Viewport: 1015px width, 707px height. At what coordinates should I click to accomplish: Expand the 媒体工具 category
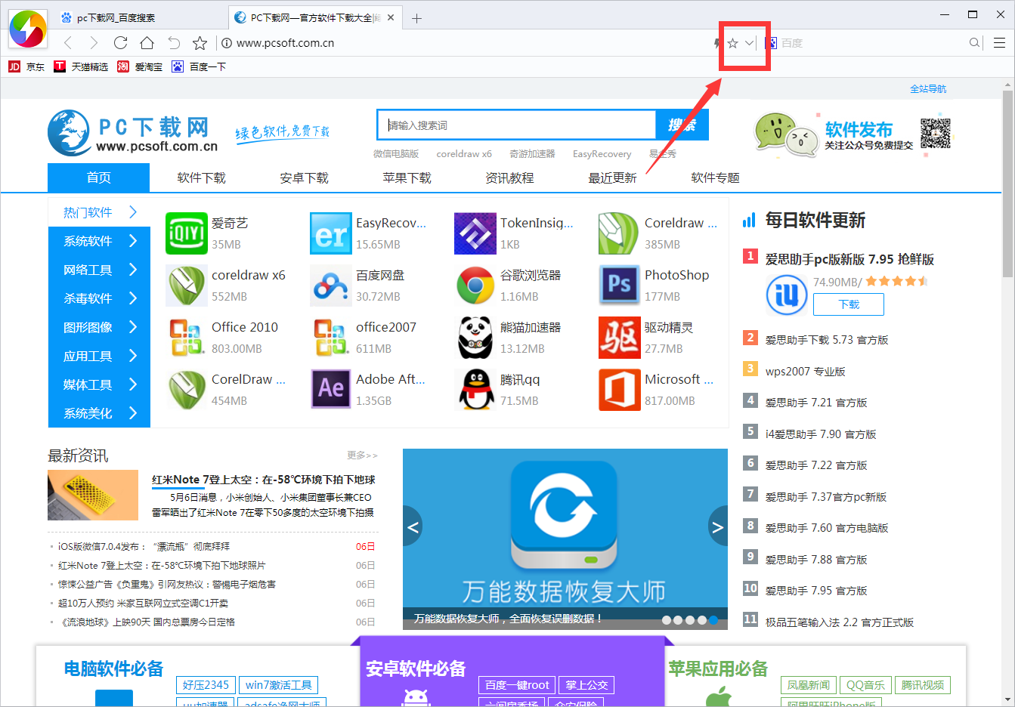click(99, 384)
